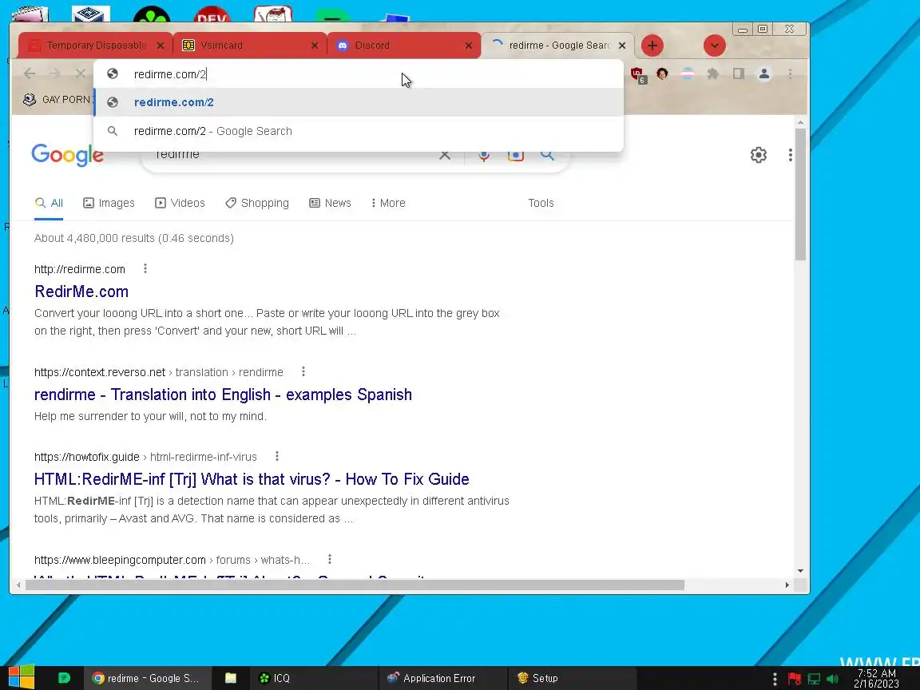
Task: Open the network tray icon
Action: 814,679
